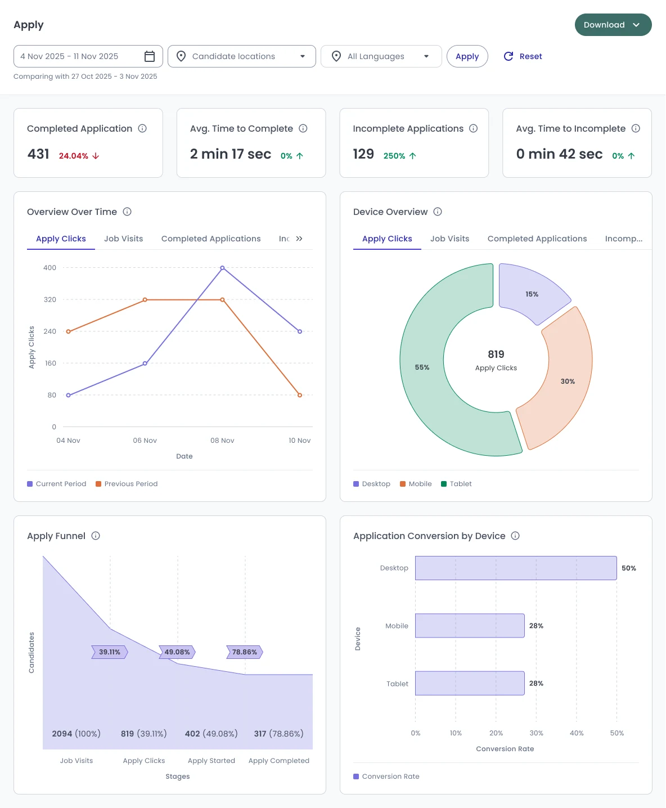This screenshot has height=808, width=666.
Task: Click info icon beside Device Overview title
Action: click(x=438, y=212)
